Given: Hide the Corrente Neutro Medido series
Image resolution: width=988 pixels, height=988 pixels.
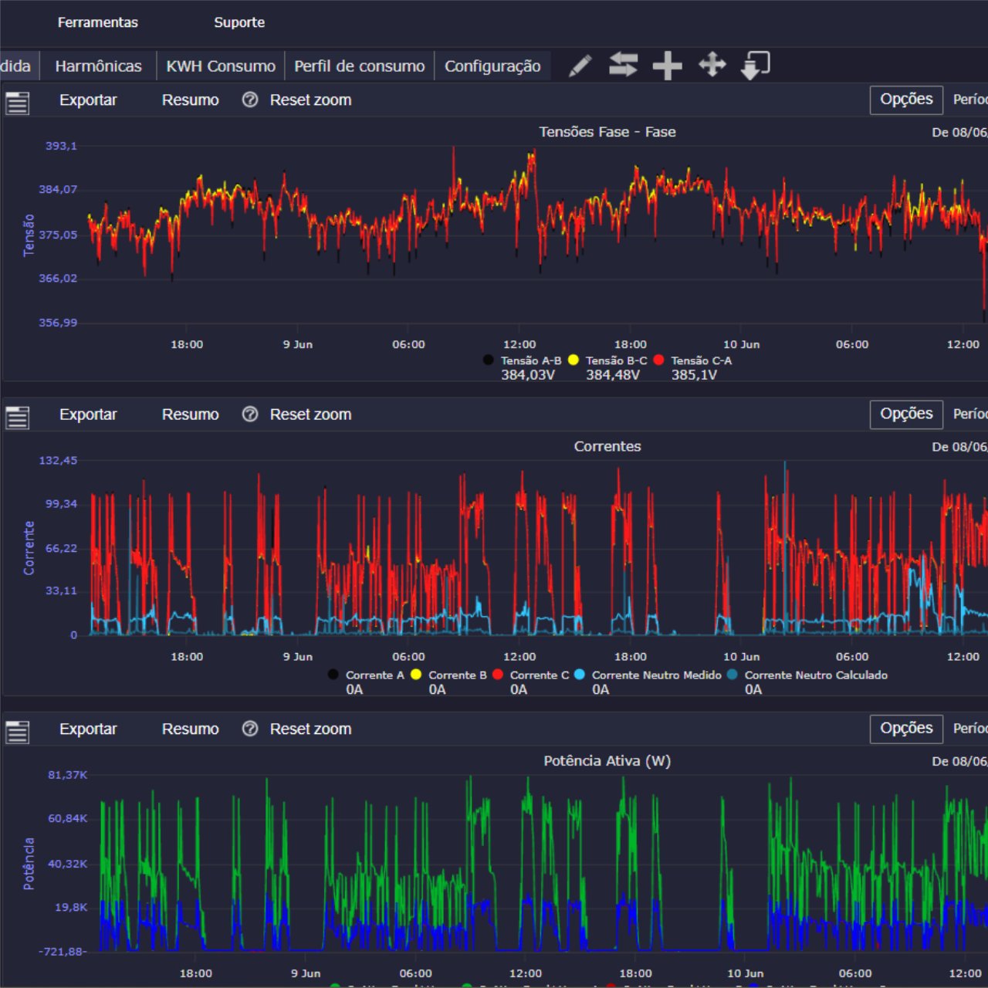Looking at the screenshot, I should point(656,675).
